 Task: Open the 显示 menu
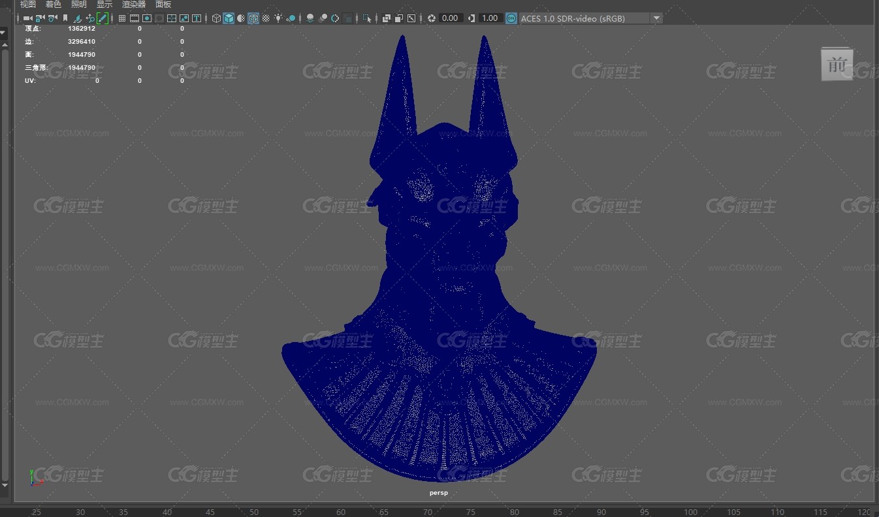pyautogui.click(x=104, y=5)
